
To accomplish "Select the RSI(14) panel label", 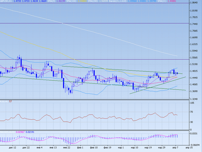I will [4, 101].
